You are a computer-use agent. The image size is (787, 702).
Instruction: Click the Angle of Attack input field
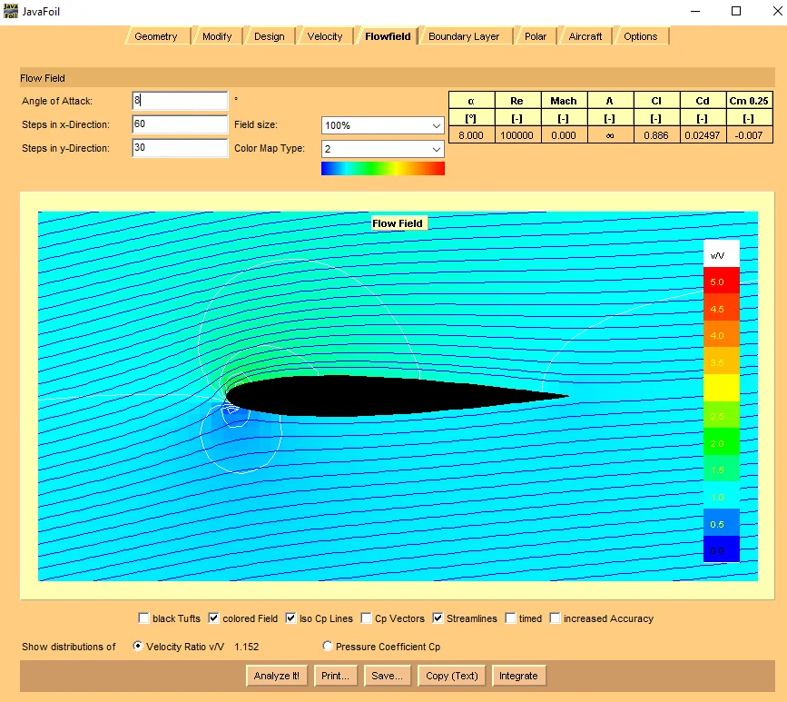click(180, 101)
